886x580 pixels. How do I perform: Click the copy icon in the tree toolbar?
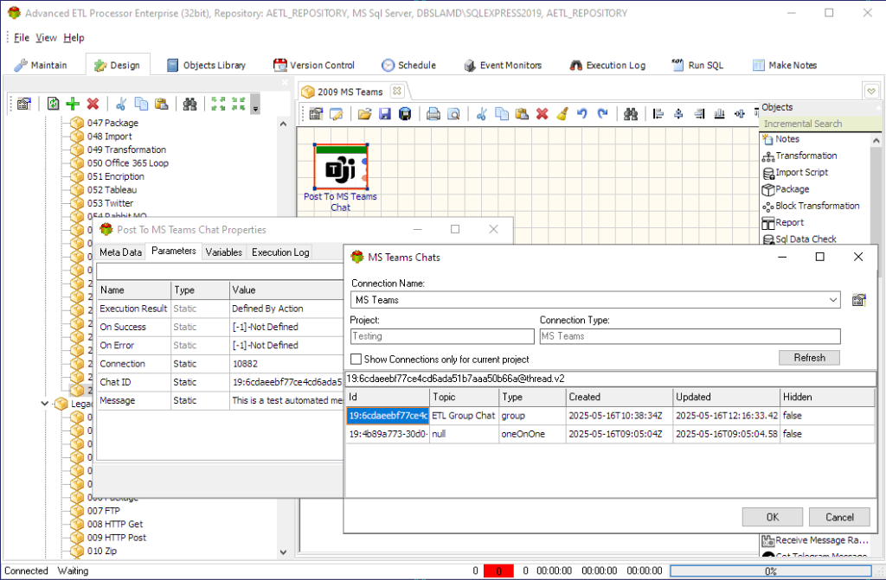(x=141, y=104)
